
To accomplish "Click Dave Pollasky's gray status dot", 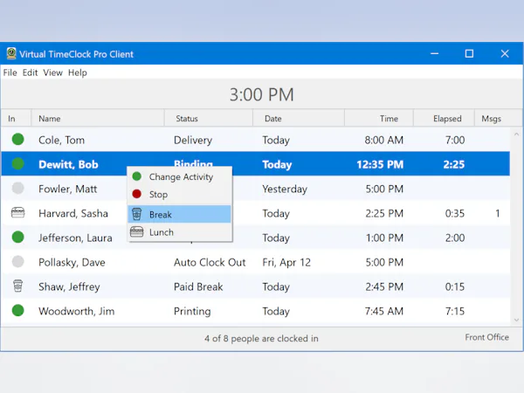I will [x=17, y=261].
